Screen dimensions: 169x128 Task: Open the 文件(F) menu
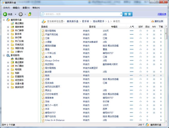pyautogui.click(x=6, y=8)
